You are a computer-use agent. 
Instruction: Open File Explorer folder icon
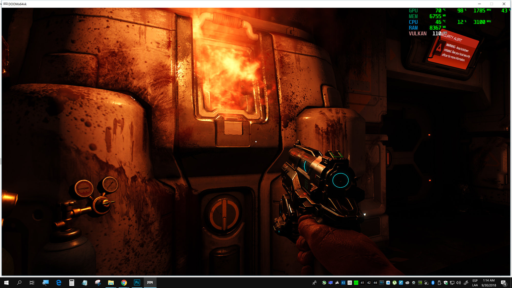point(111,283)
